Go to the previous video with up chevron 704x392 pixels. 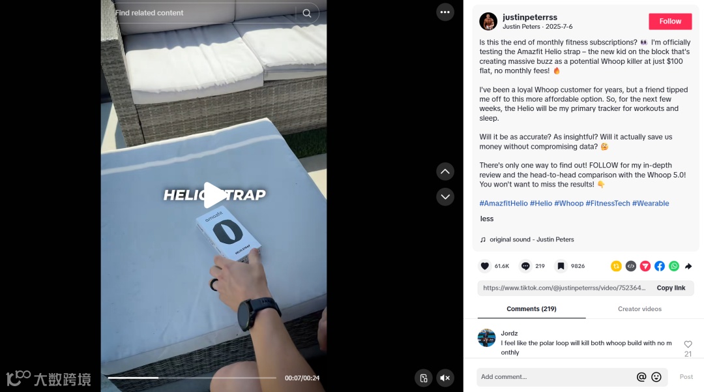pos(445,172)
